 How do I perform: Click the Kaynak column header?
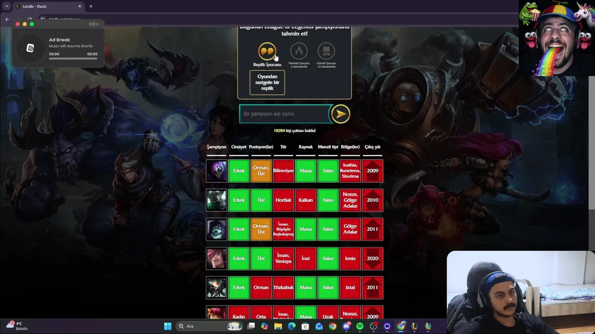(306, 147)
